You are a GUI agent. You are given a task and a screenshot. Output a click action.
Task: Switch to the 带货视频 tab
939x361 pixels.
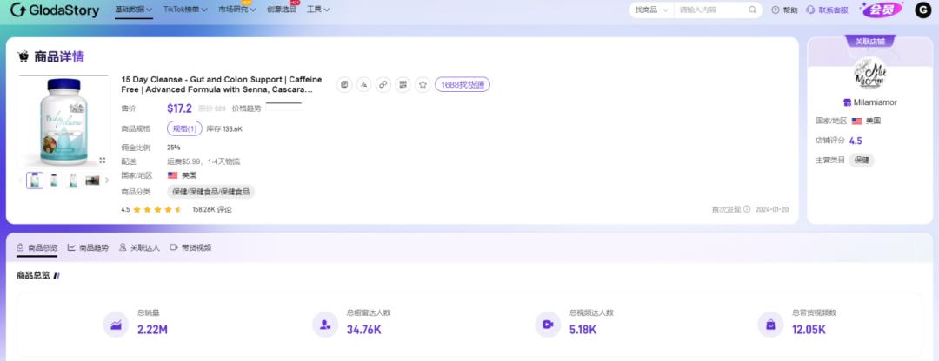pyautogui.click(x=190, y=247)
